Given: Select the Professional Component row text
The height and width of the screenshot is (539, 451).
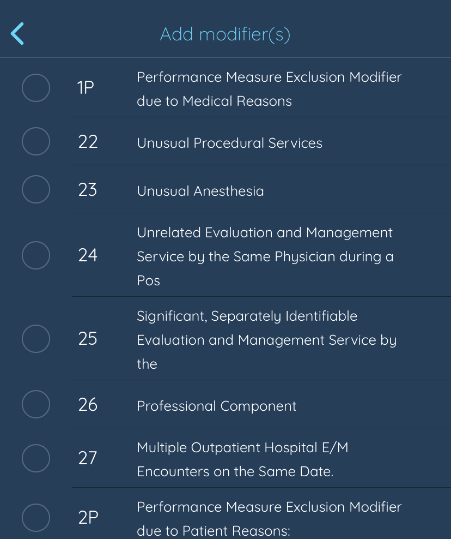Looking at the screenshot, I should (216, 406).
